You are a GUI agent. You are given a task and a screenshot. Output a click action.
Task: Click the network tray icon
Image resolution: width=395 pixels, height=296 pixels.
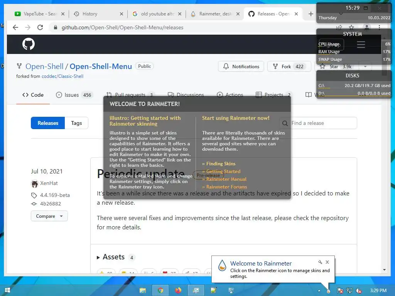(349, 291)
